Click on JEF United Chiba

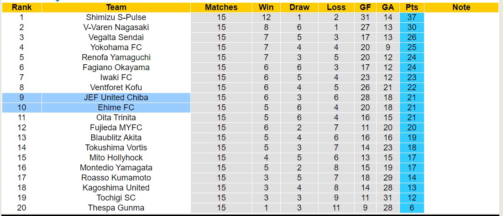[116, 98]
